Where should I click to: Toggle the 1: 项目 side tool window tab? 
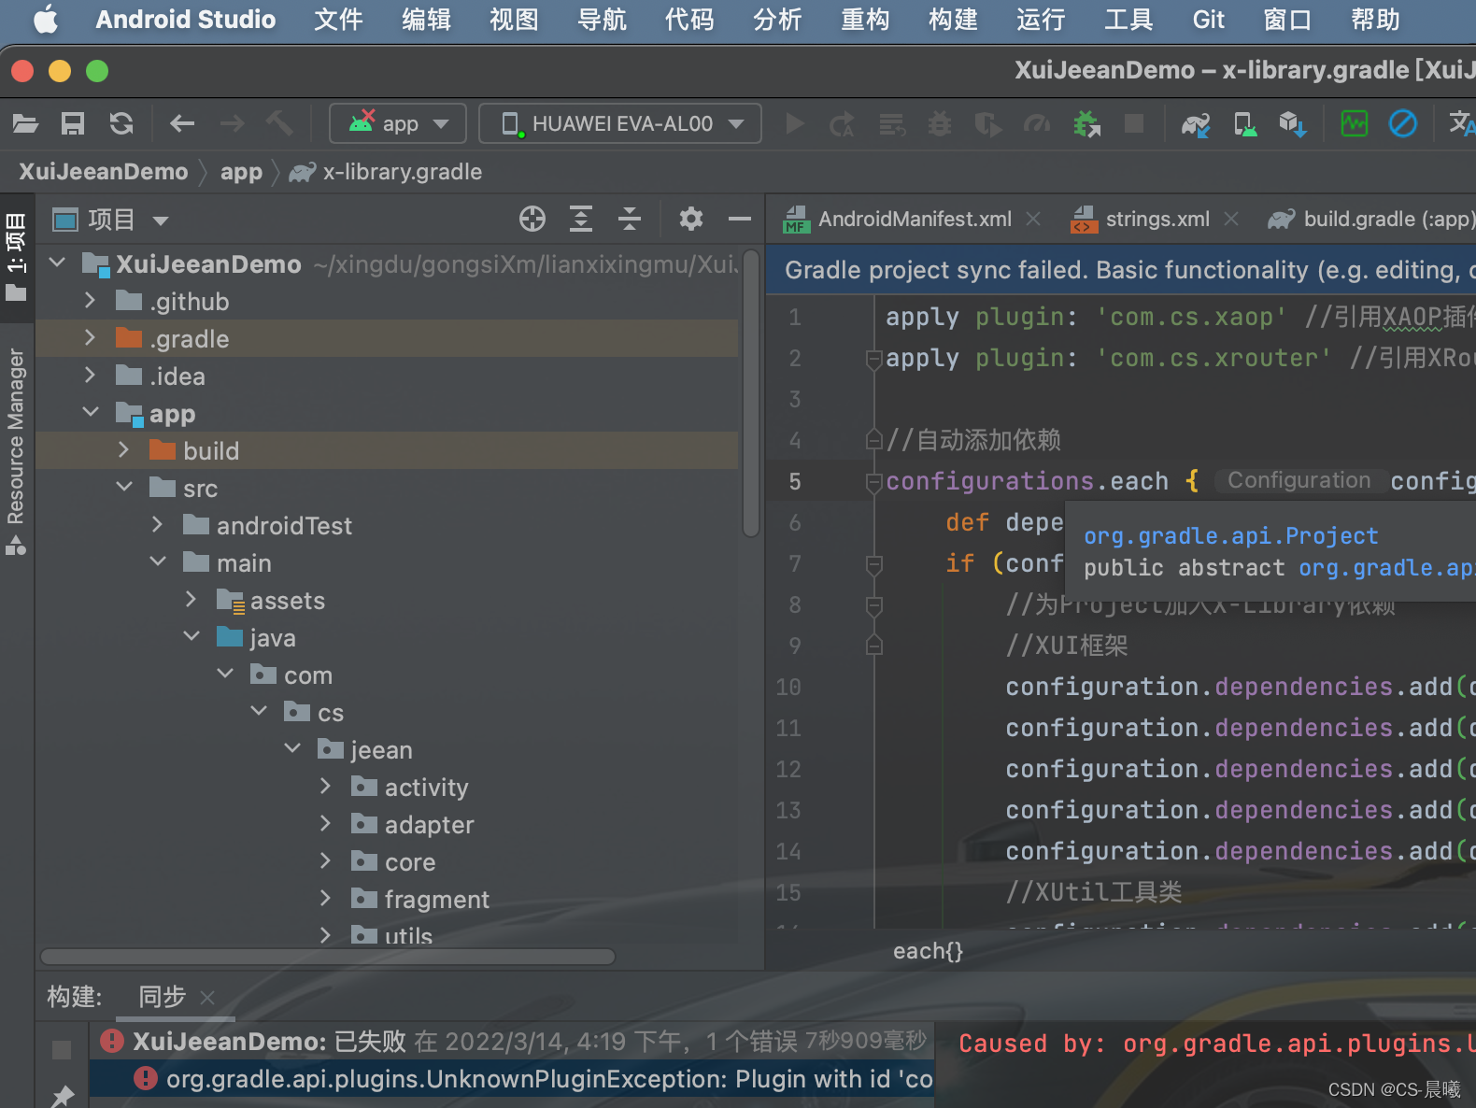click(16, 257)
